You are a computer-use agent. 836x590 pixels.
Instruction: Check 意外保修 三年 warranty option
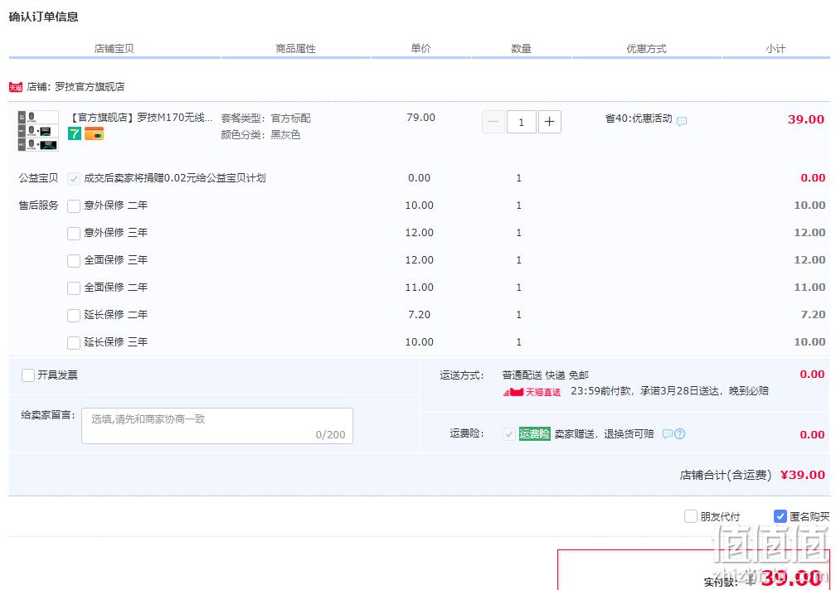click(74, 233)
